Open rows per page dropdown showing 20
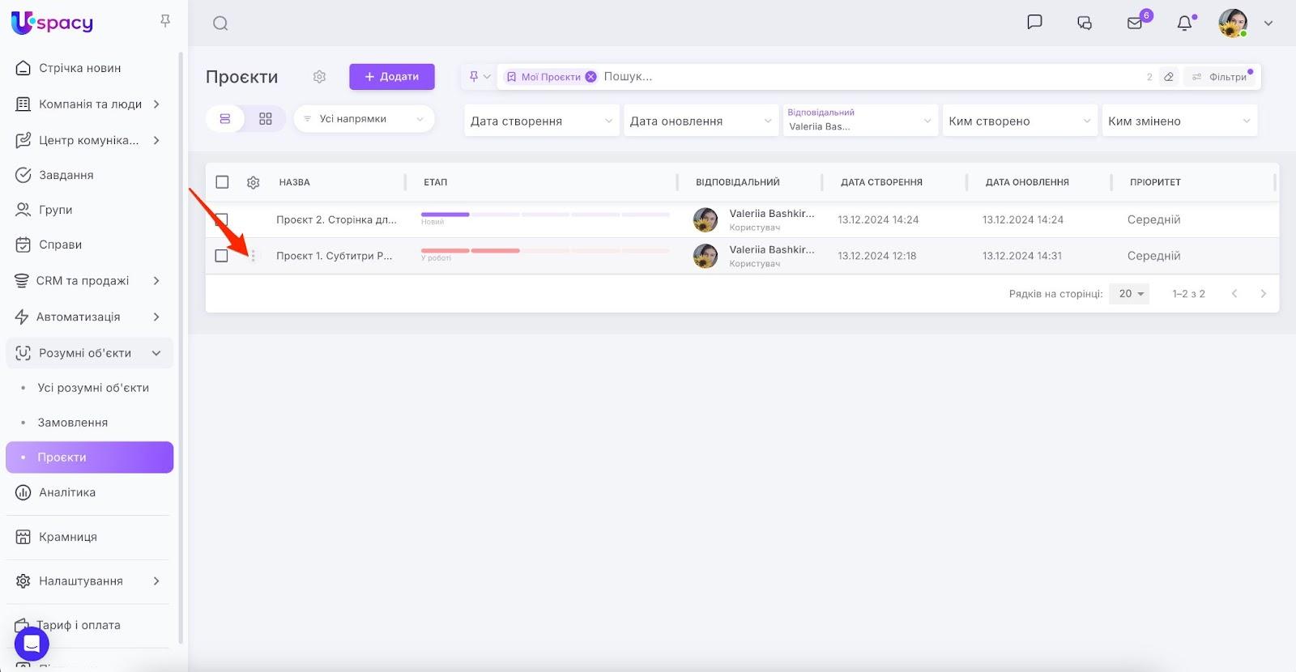 tap(1131, 294)
